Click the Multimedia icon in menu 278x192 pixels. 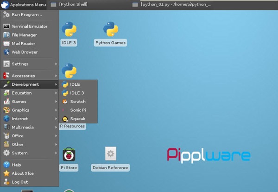(6, 127)
